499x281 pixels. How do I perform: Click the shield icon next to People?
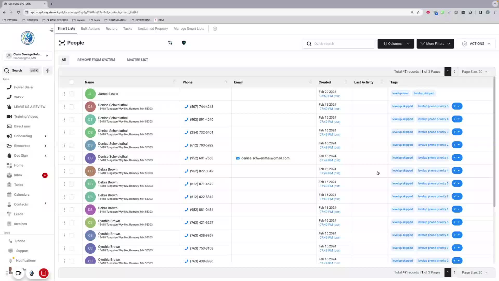(184, 43)
